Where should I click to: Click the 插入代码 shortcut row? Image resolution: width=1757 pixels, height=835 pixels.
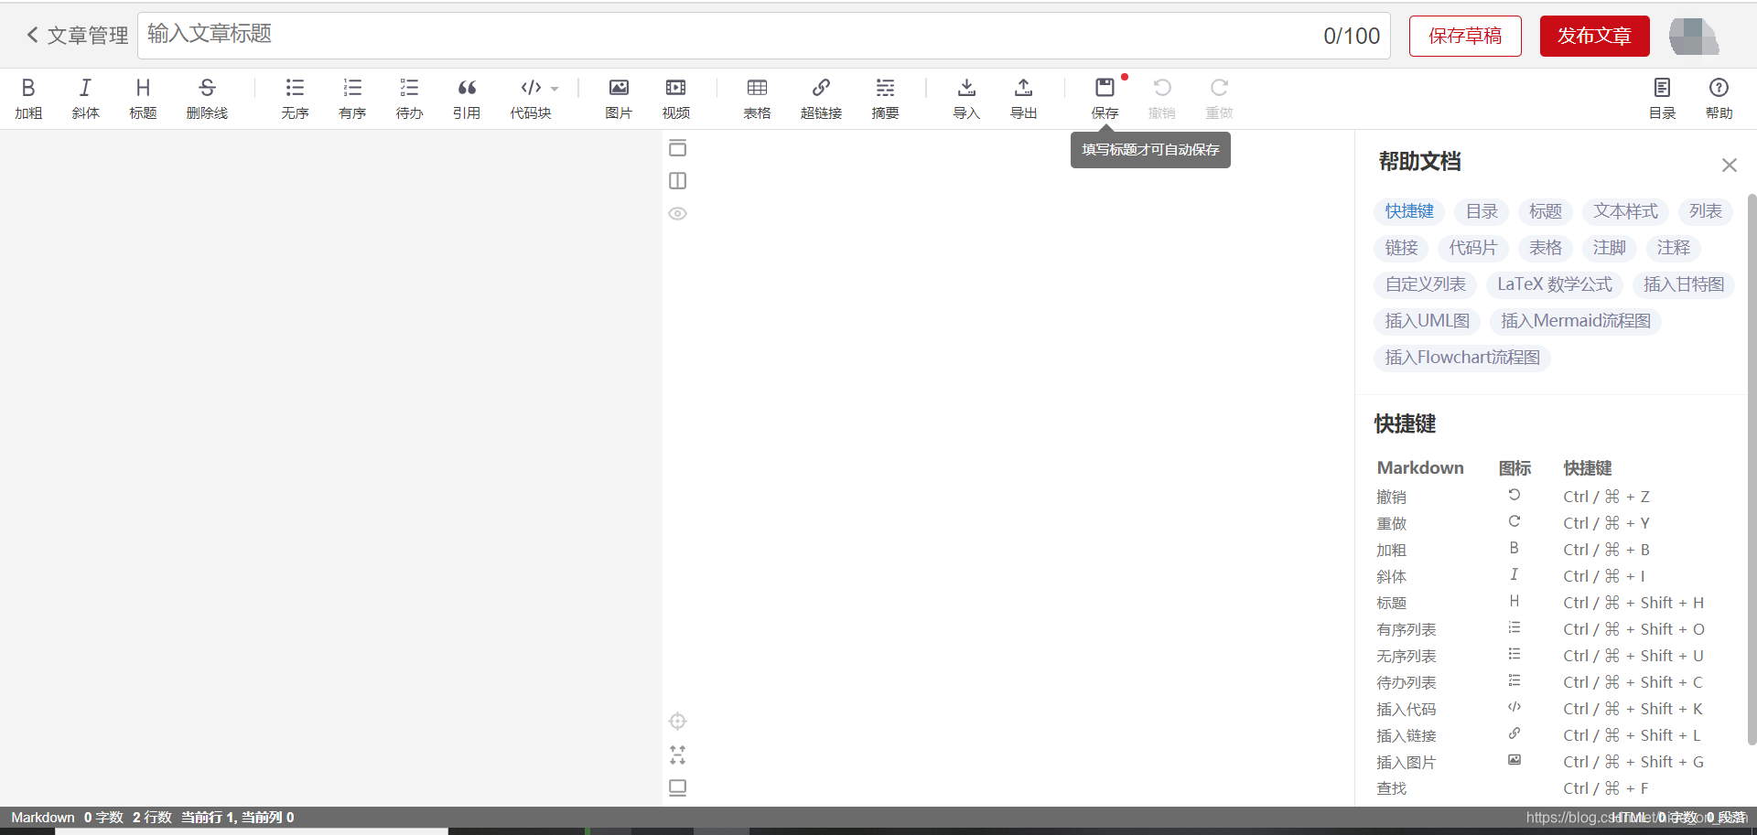tap(1540, 709)
